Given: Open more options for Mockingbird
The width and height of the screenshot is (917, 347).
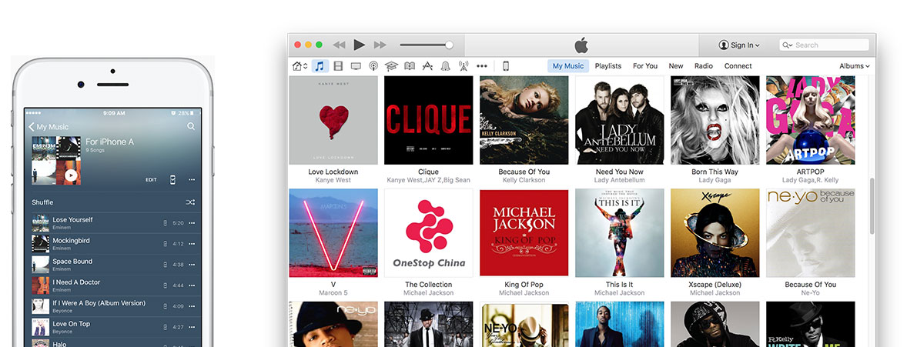Looking at the screenshot, I should (192, 244).
